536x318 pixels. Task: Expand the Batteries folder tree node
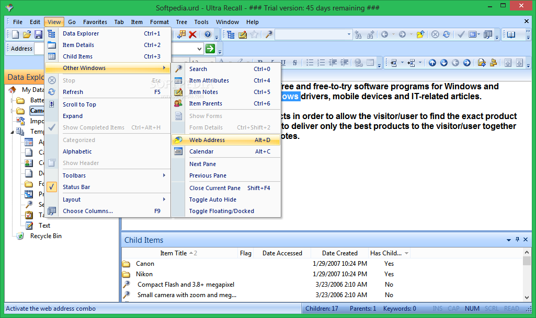pos(12,100)
